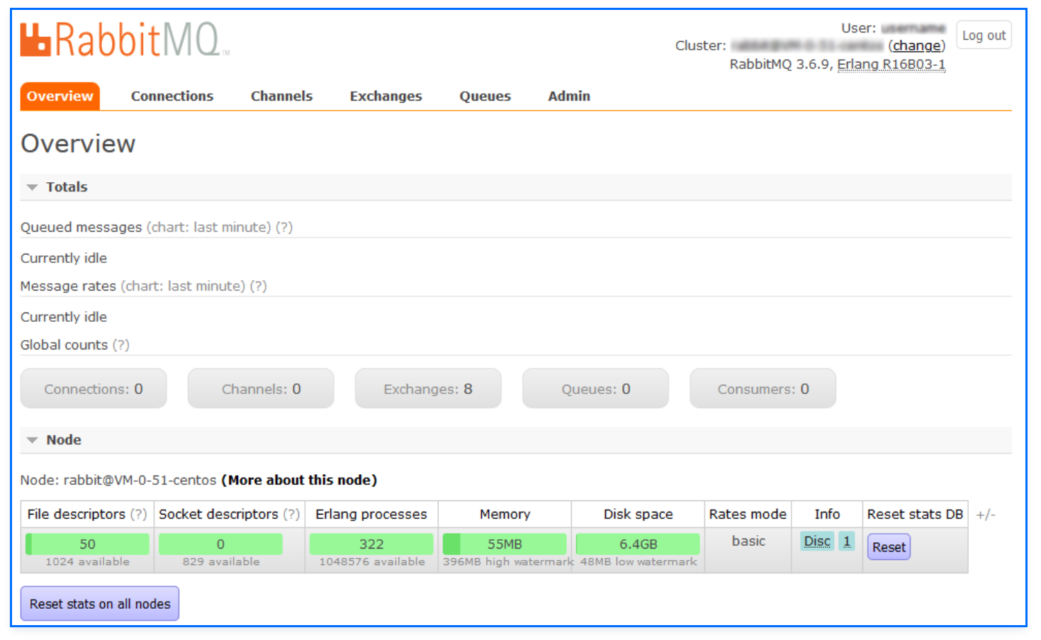This screenshot has width=1041, height=640.
Task: Click the Memory 55MB usage bar
Action: [505, 544]
